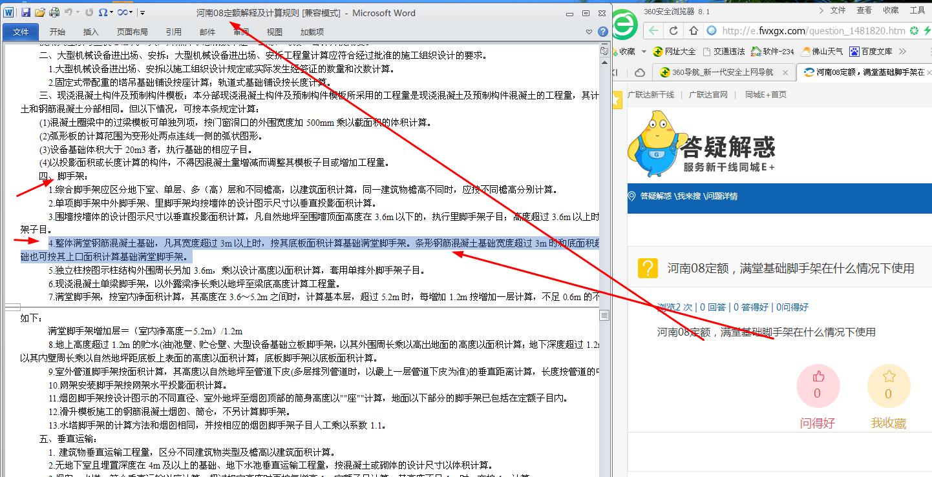
Task: Switch to the 页面布局 ribbon tab
Action: [132, 32]
